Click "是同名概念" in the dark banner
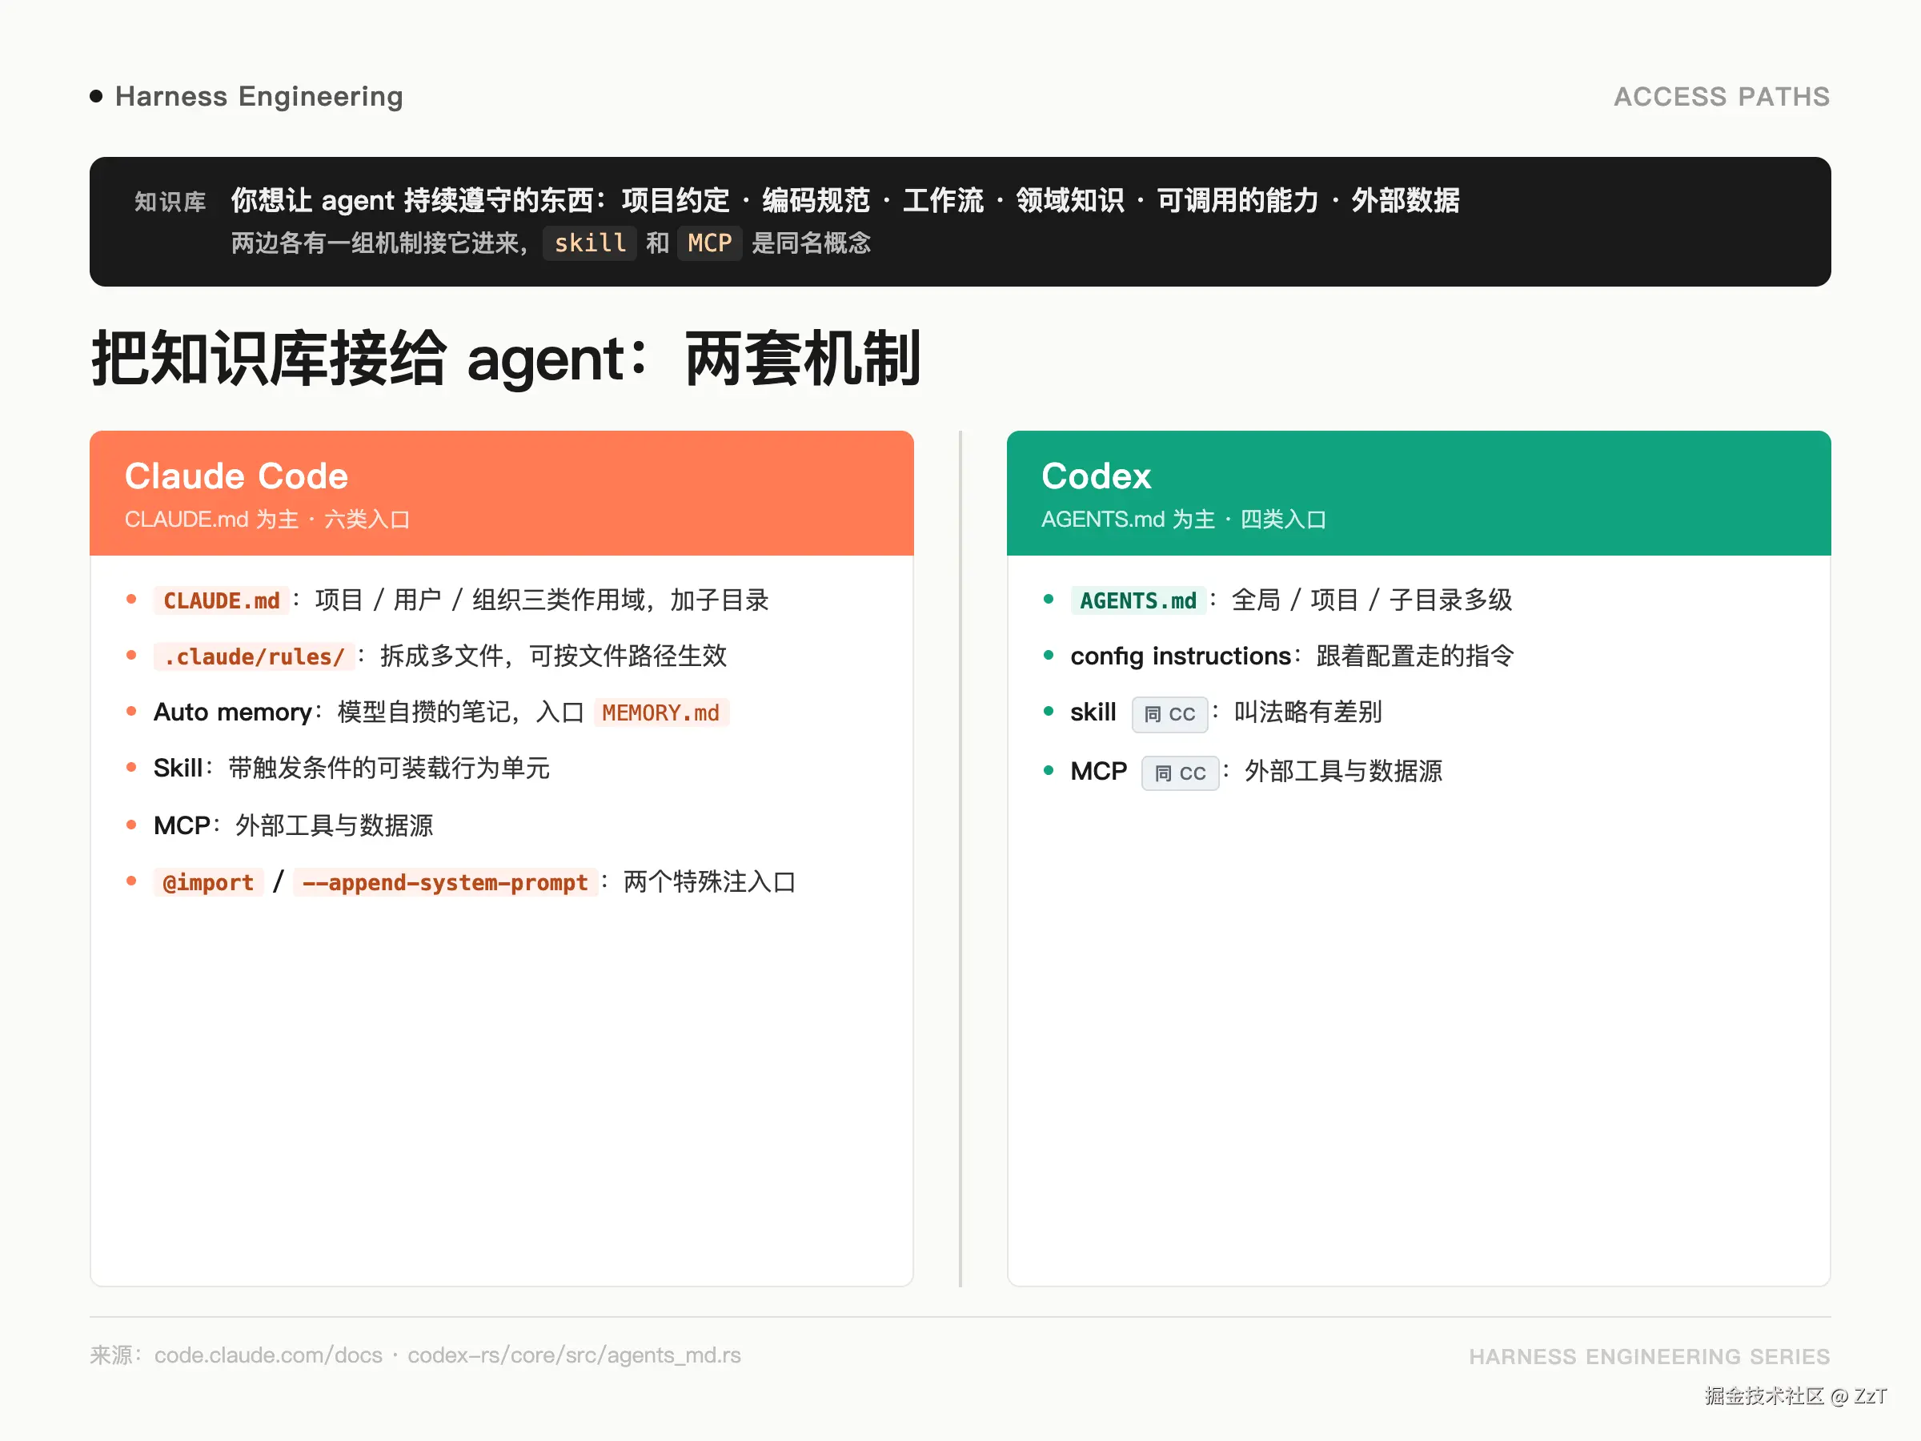The height and width of the screenshot is (1441, 1921). pos(811,243)
